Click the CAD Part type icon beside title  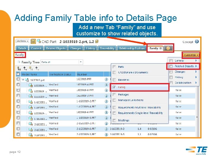[x=39, y=41]
